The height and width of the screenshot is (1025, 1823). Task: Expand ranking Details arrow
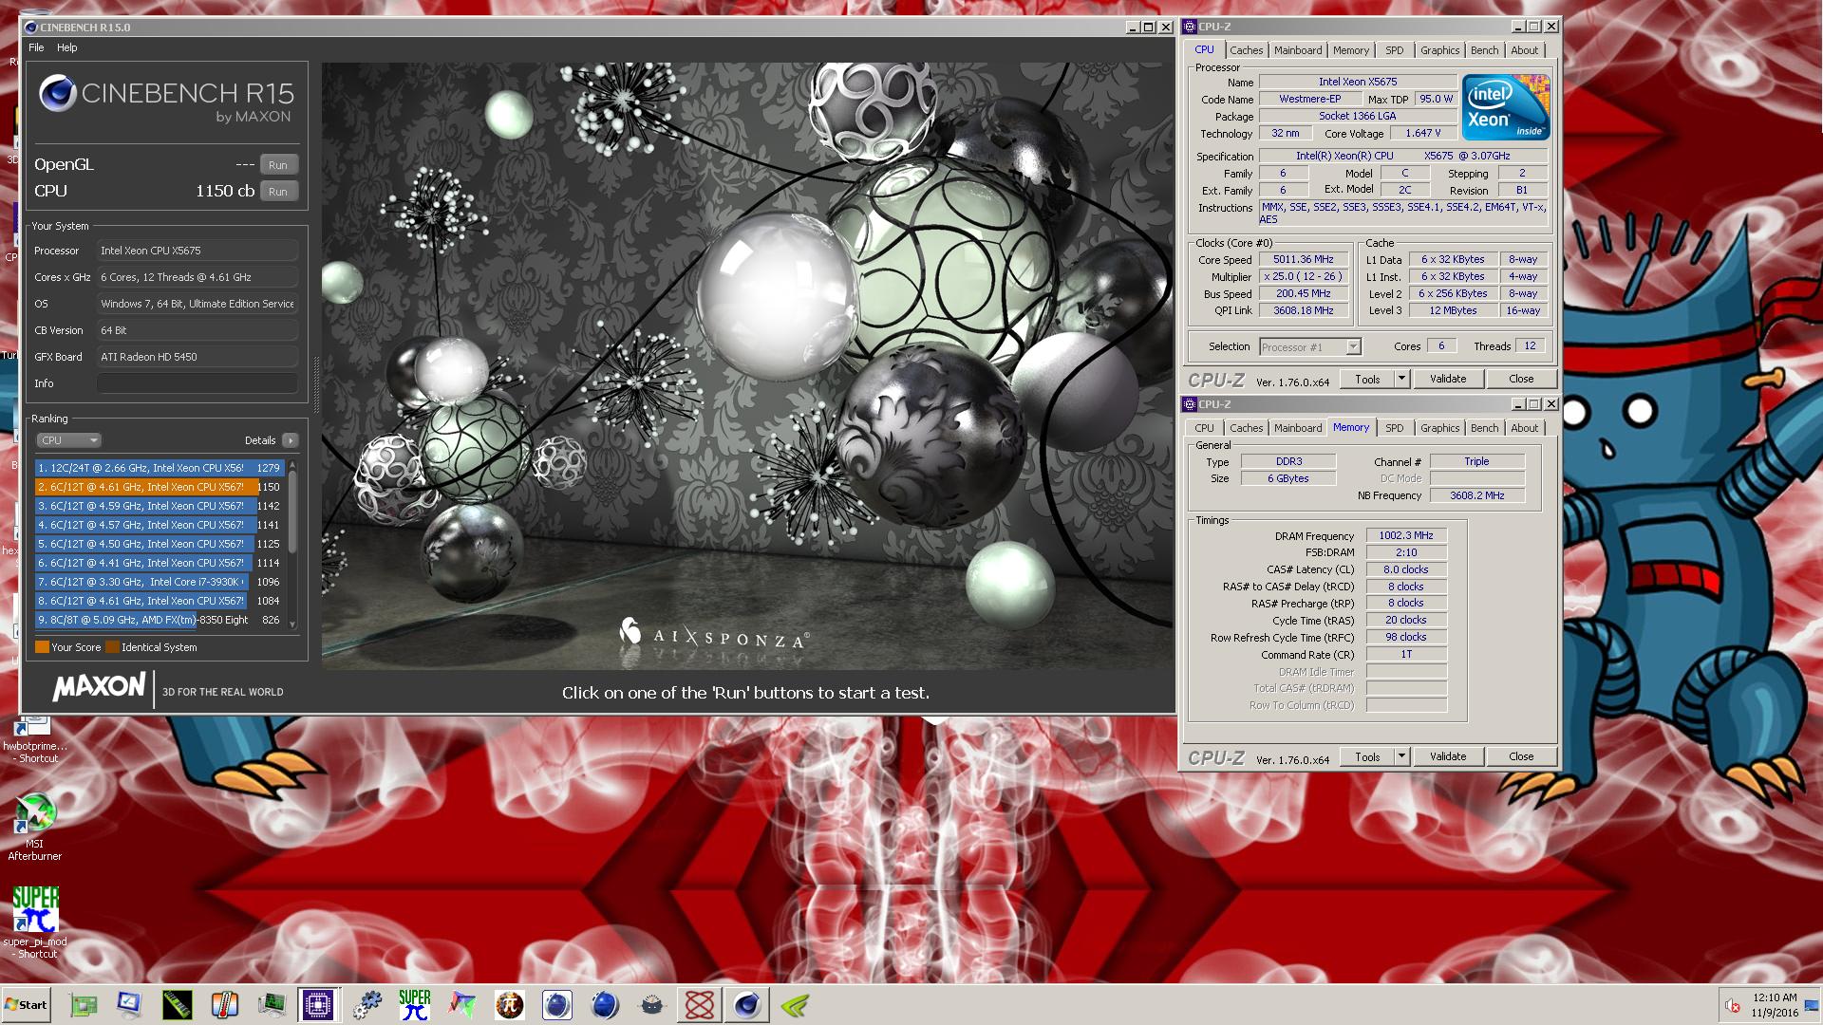click(291, 440)
